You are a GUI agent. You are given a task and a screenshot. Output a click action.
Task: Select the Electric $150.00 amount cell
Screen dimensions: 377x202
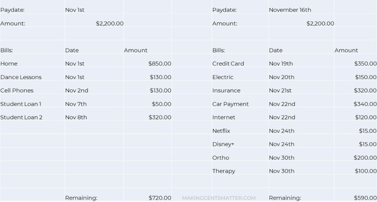pos(356,77)
